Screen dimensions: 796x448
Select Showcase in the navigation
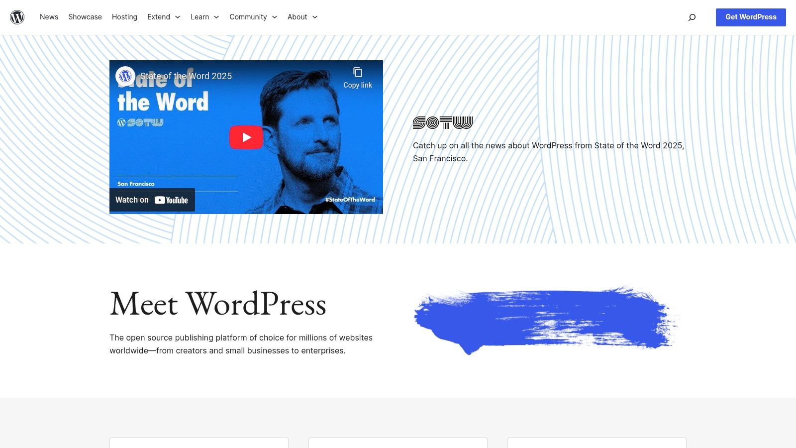(85, 16)
